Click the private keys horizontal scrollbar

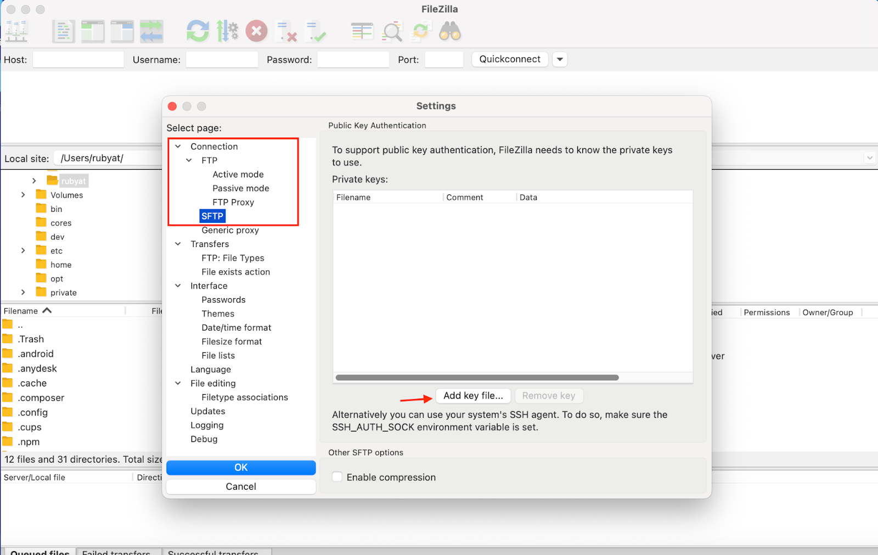477,378
